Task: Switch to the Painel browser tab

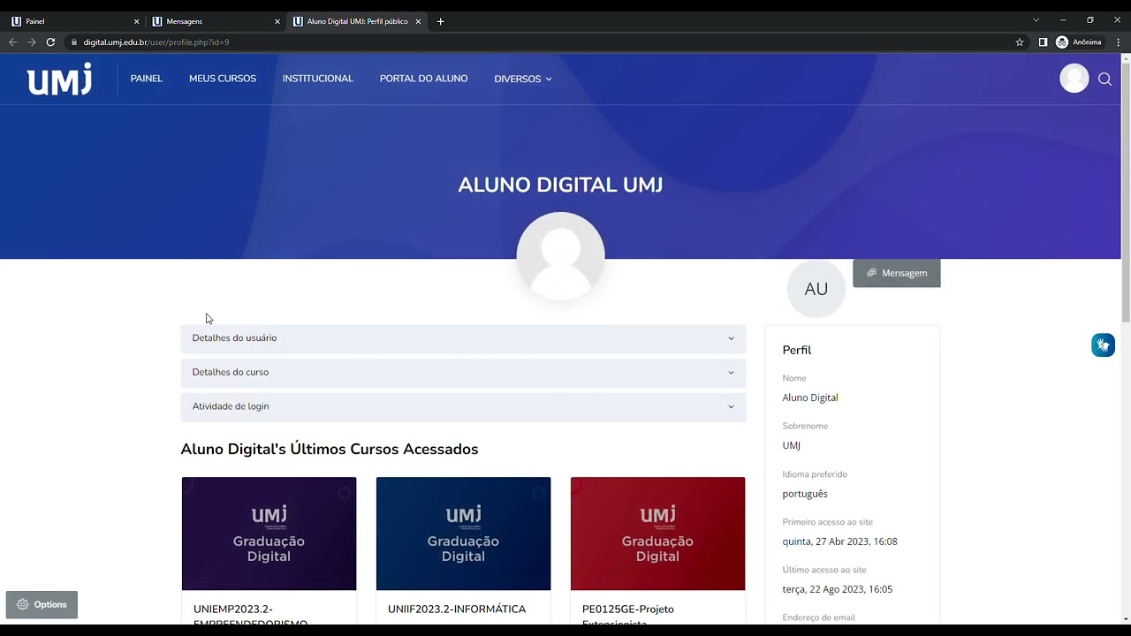Action: point(74,21)
